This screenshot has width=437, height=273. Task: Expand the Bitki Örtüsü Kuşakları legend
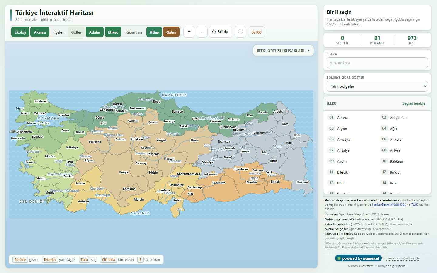(283, 51)
